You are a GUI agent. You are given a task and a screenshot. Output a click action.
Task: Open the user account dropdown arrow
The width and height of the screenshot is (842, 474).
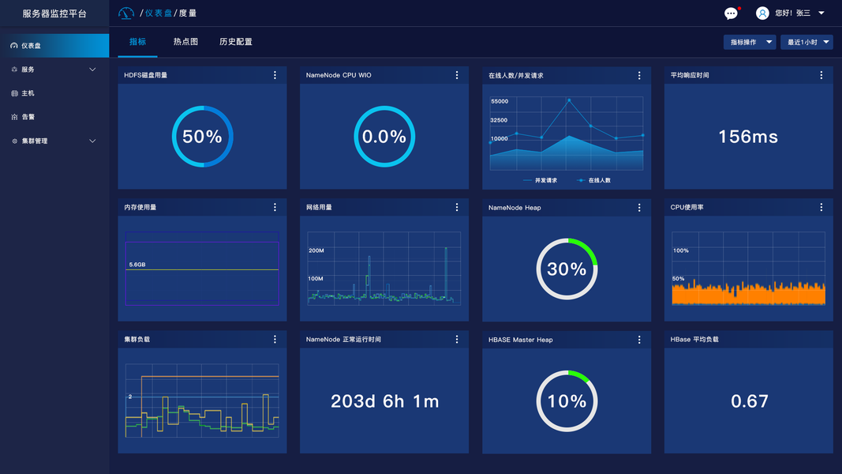coord(821,13)
